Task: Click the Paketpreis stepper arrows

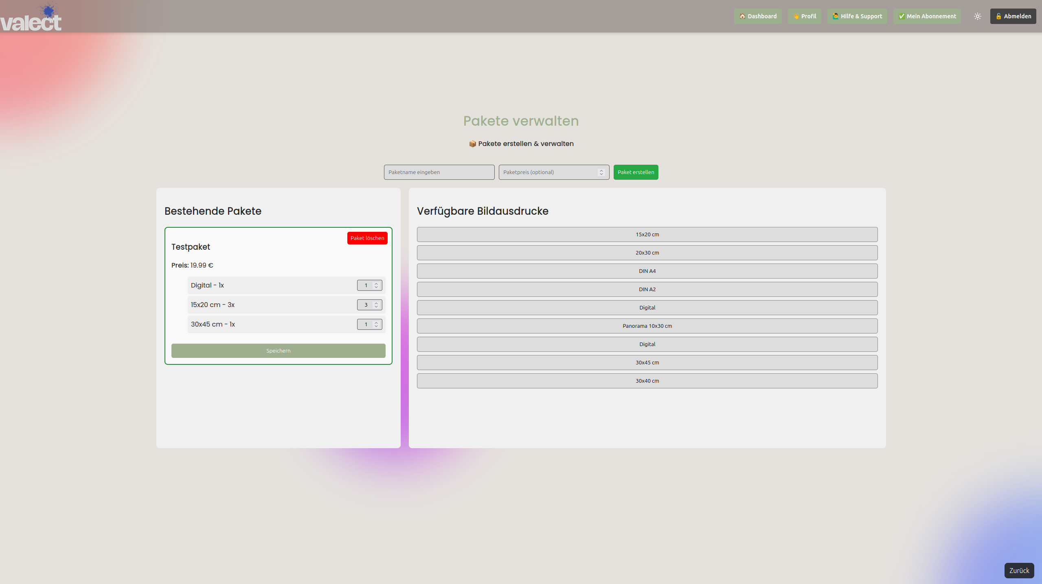Action: (x=601, y=172)
